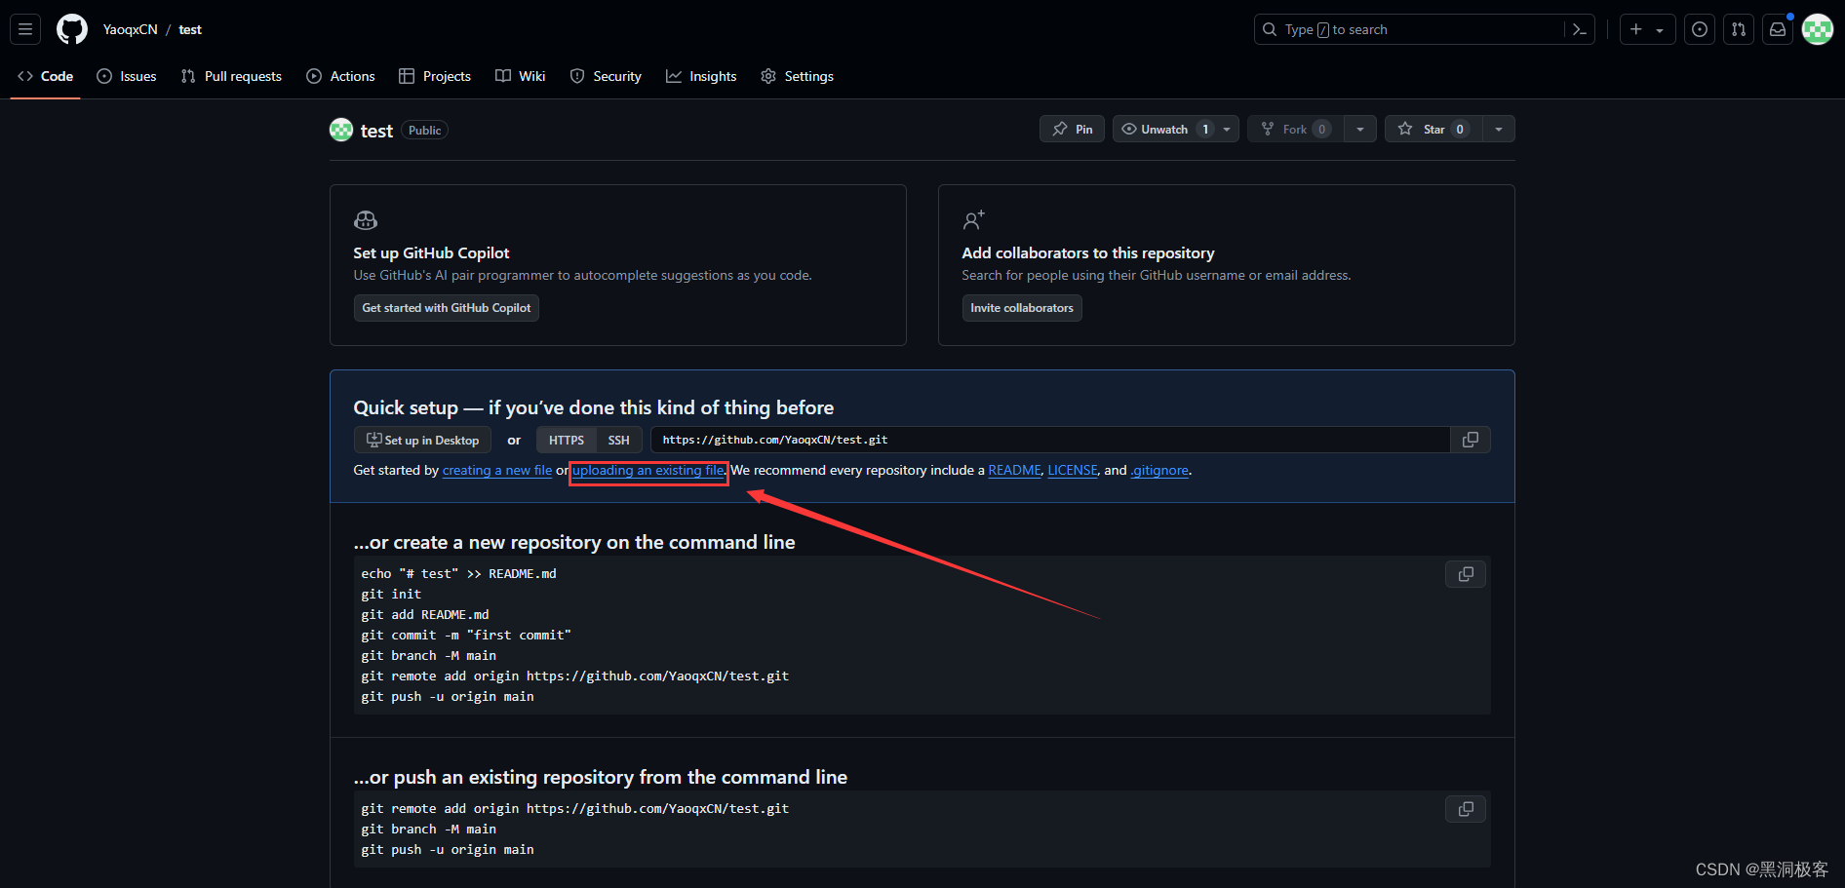Expand the Create new dropdown caret
This screenshot has width=1845, height=888.
[x=1660, y=30]
